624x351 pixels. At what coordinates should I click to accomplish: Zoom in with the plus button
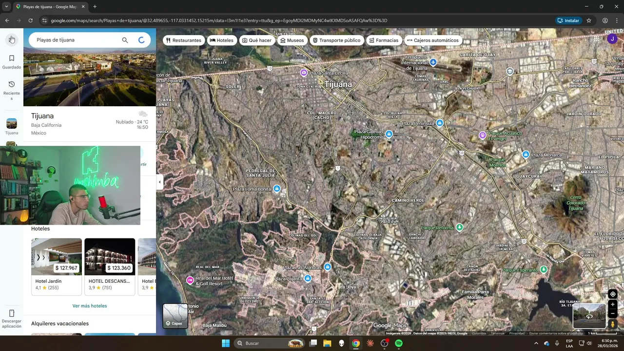point(613,304)
